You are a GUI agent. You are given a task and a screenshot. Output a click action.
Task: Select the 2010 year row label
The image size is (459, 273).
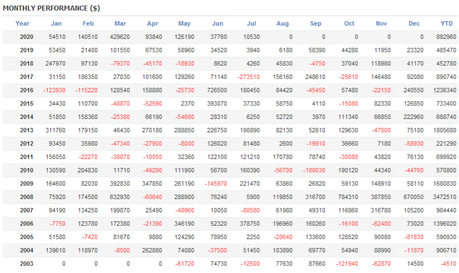click(27, 170)
